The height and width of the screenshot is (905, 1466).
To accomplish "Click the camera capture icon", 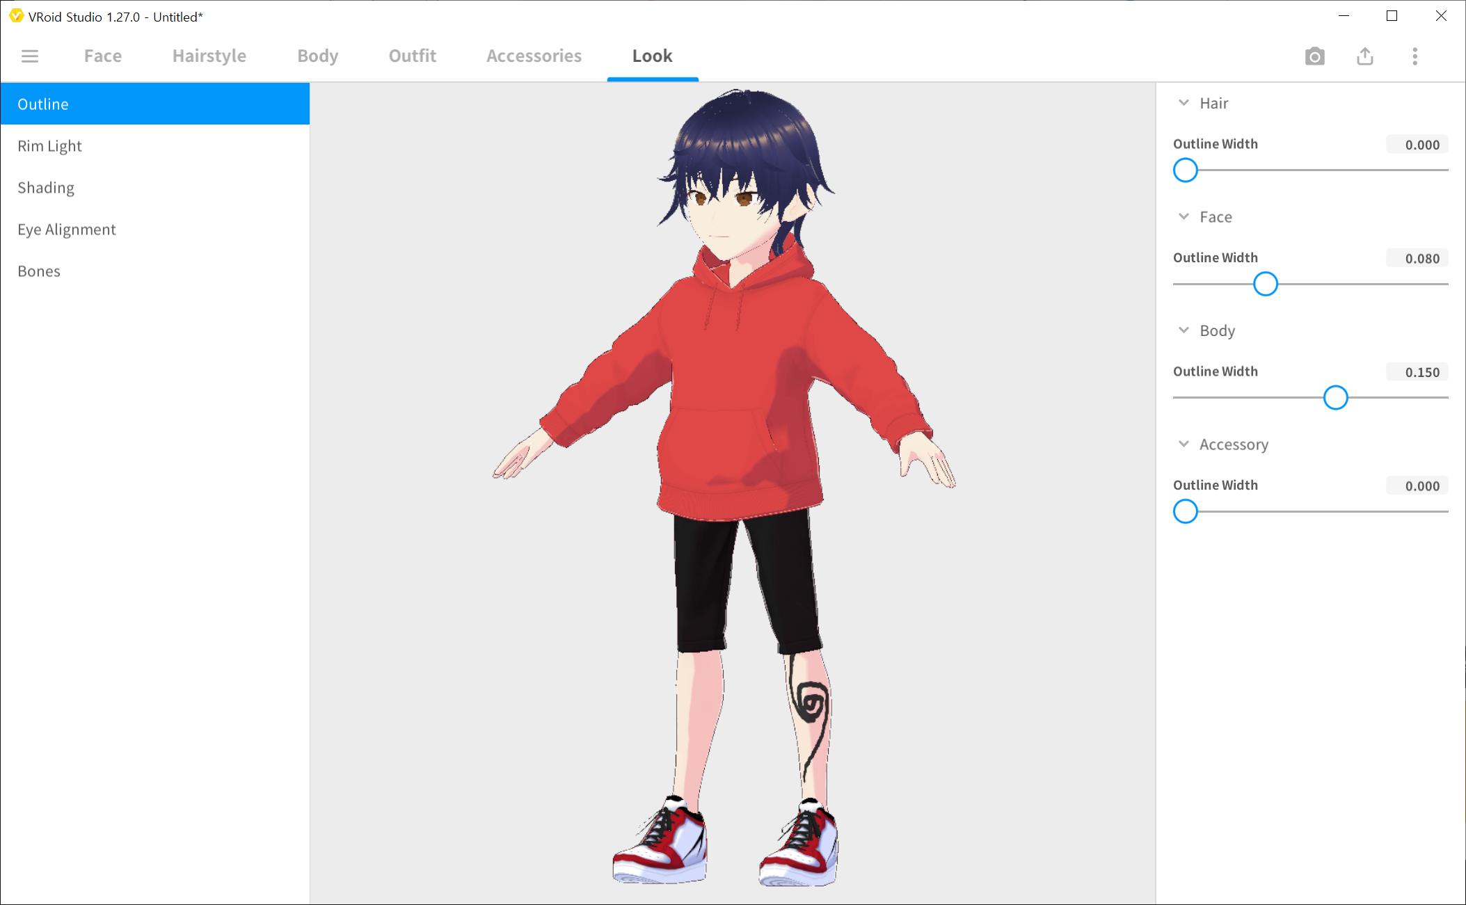I will (1314, 56).
